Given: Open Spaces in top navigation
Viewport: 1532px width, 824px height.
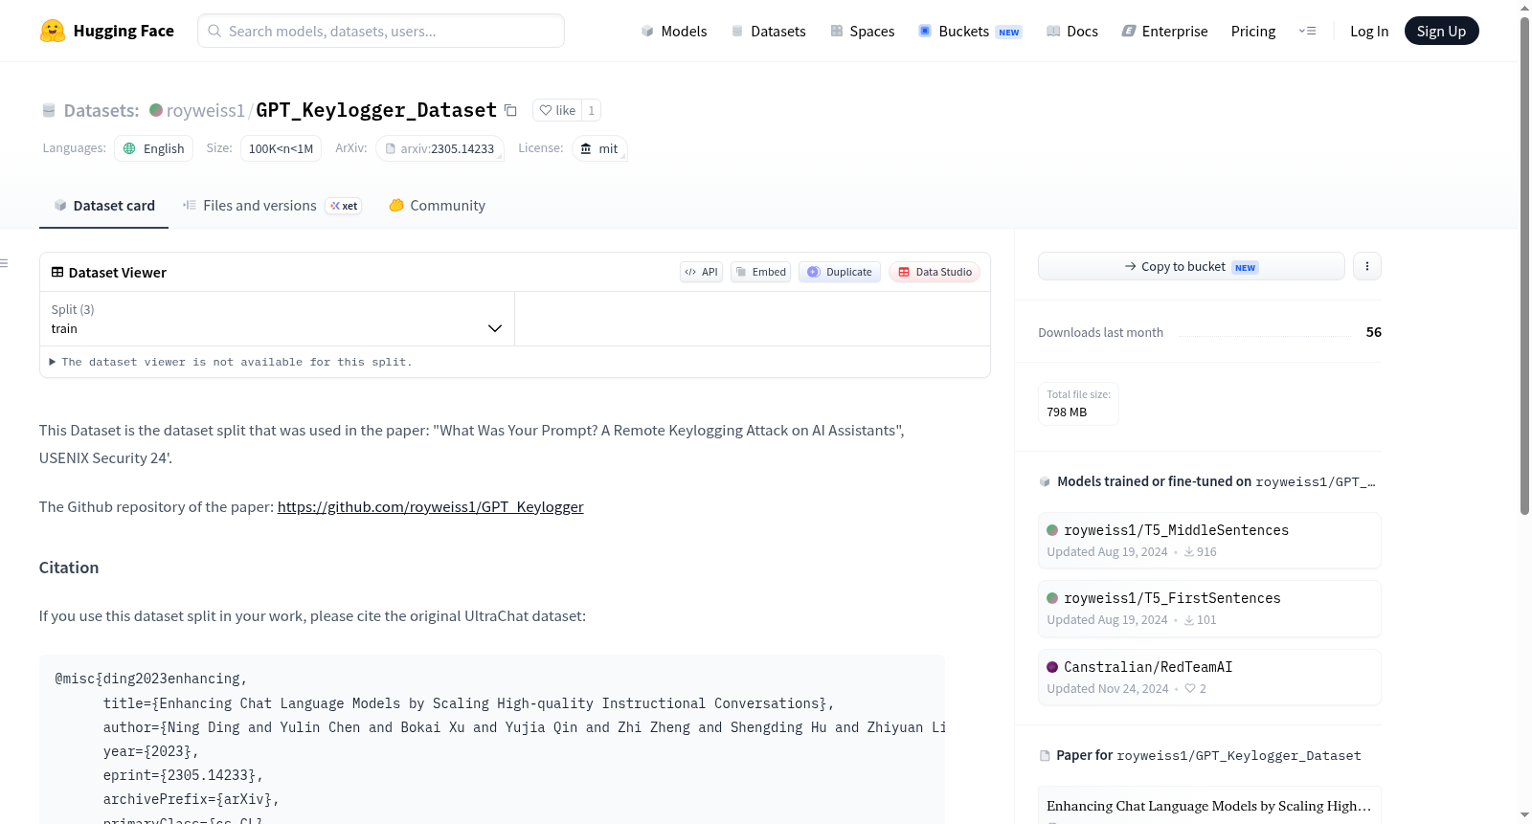Looking at the screenshot, I should point(862,31).
